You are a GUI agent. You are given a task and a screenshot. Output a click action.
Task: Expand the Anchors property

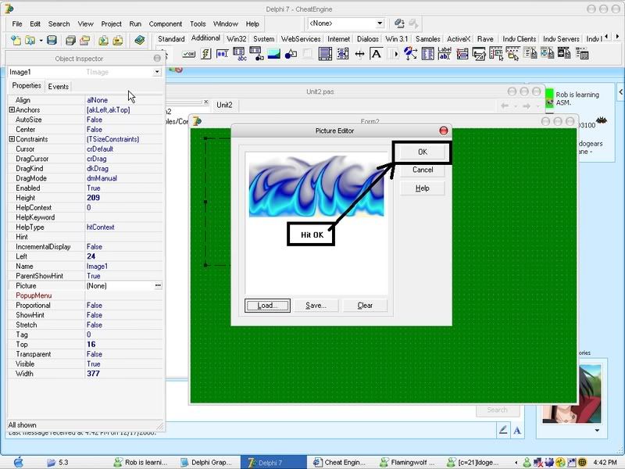click(x=12, y=110)
